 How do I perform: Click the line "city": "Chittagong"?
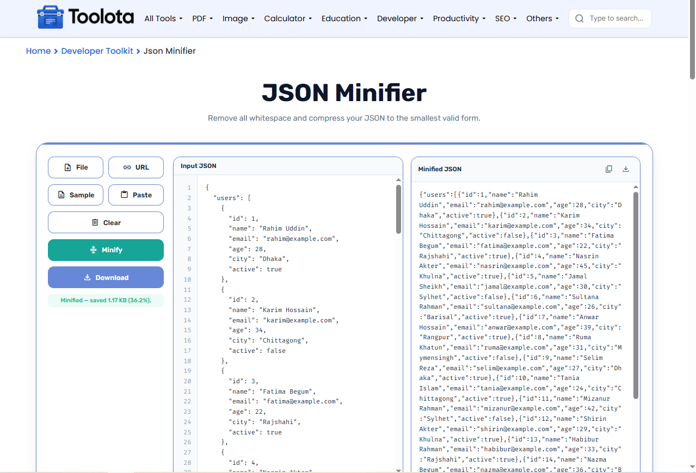point(268,340)
